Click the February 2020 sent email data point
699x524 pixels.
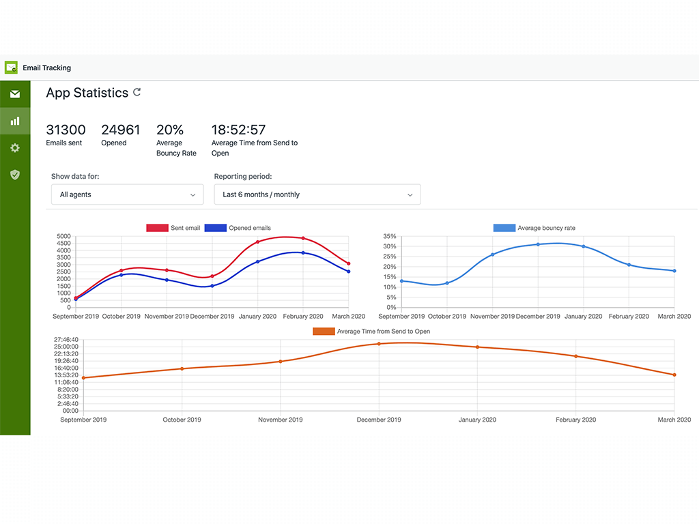tap(303, 239)
